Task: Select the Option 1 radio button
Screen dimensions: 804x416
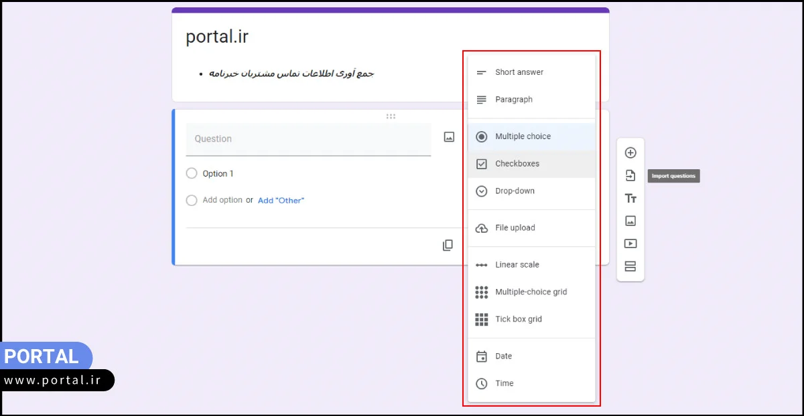Action: [x=191, y=173]
